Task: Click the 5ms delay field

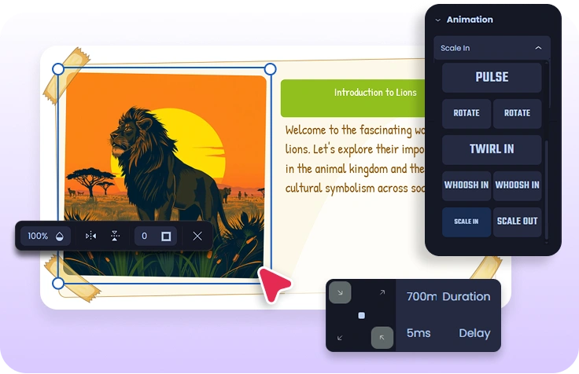Action: click(419, 333)
